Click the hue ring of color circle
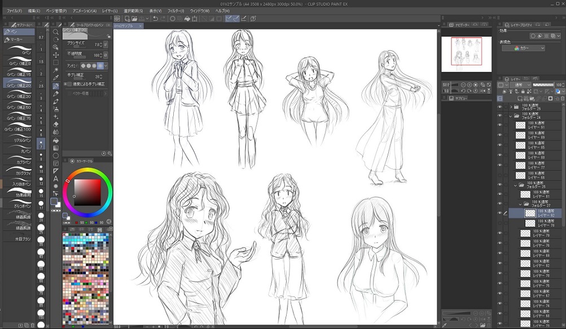 click(87, 171)
